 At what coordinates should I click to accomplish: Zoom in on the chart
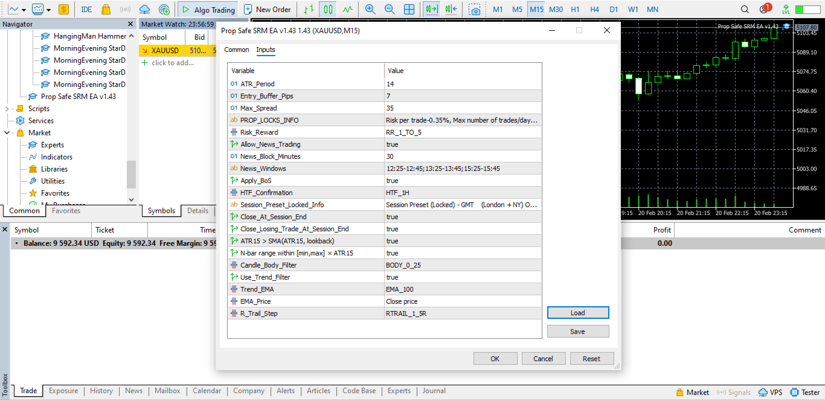(370, 10)
